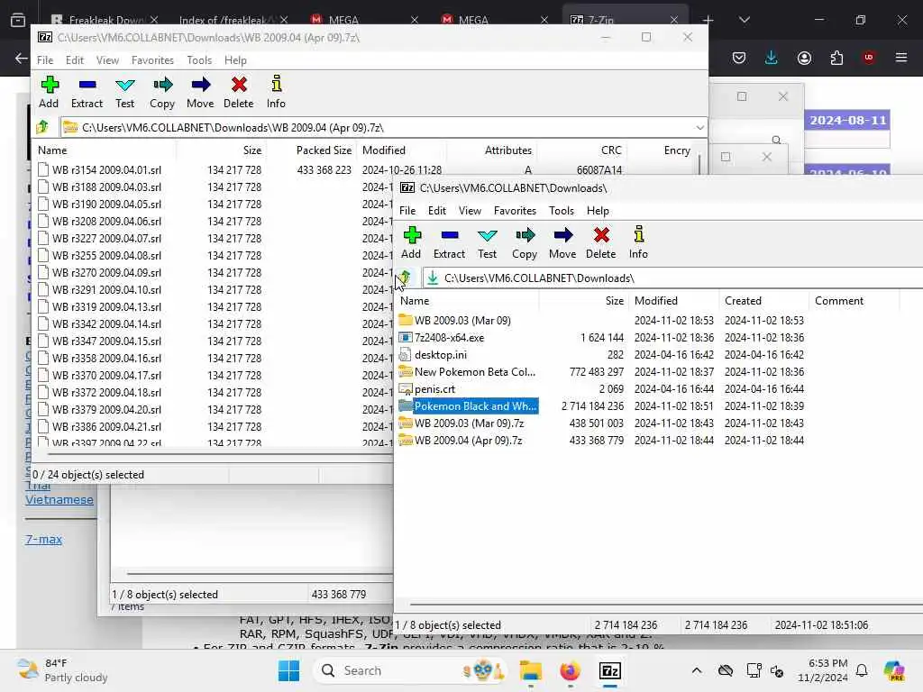Select WB 2009.03 (Mar 09).7z archive
Screen dimensions: 923x692
(x=469, y=423)
